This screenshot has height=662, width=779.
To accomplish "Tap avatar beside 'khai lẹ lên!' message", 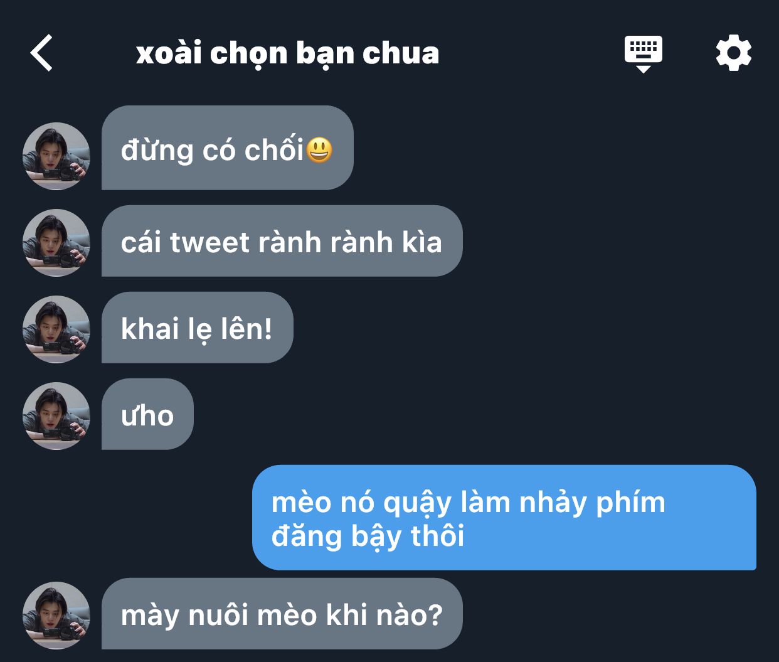I will 56,329.
